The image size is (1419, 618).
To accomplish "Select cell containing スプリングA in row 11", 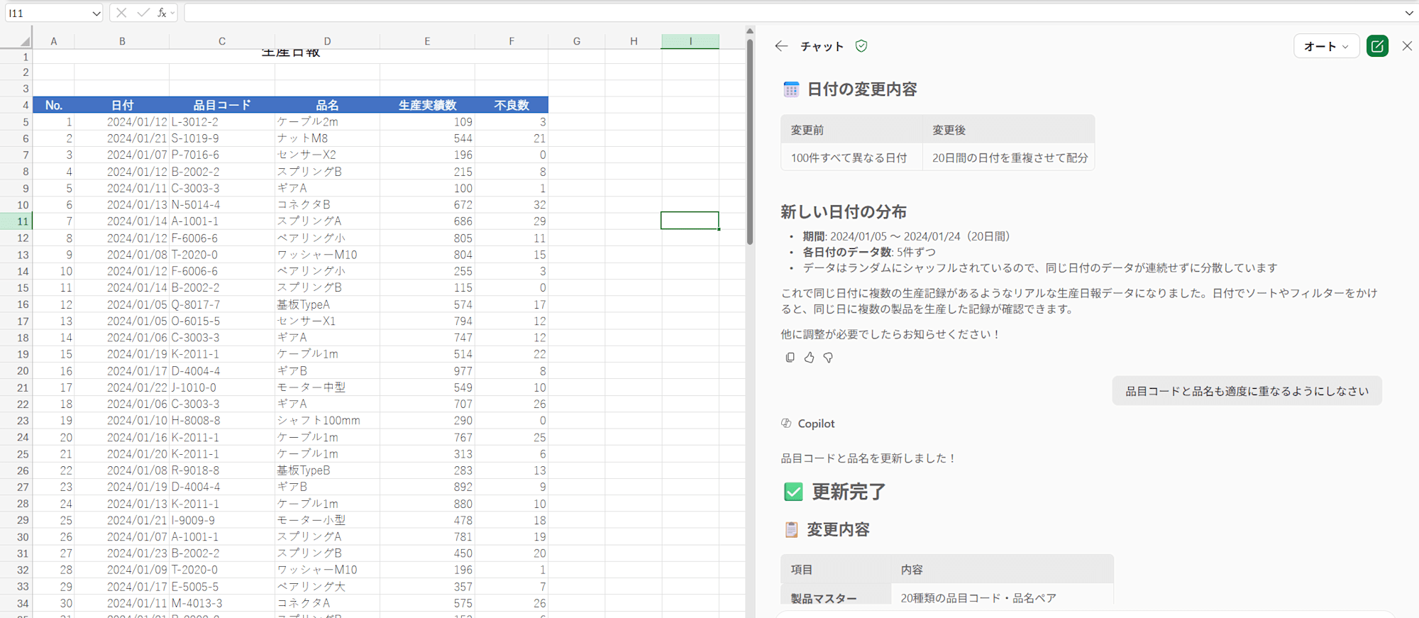I will pyautogui.click(x=326, y=221).
